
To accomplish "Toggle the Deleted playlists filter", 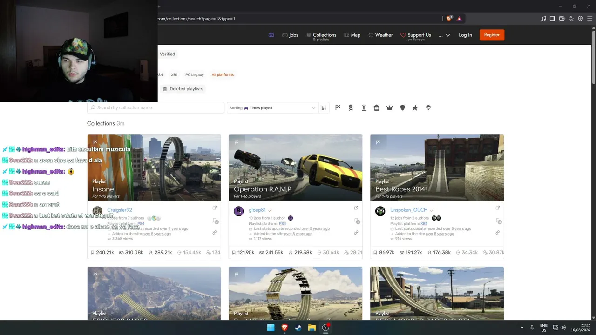I will (x=183, y=89).
